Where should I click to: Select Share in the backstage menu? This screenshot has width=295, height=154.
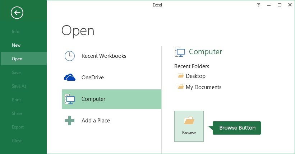(17, 113)
